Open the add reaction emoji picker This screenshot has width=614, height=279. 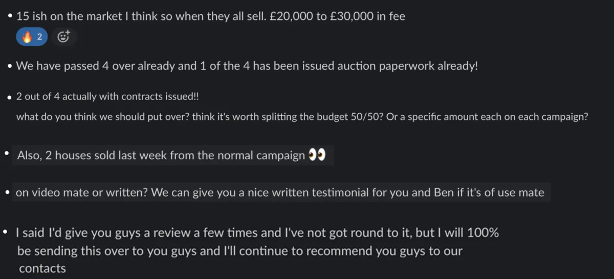click(x=64, y=37)
